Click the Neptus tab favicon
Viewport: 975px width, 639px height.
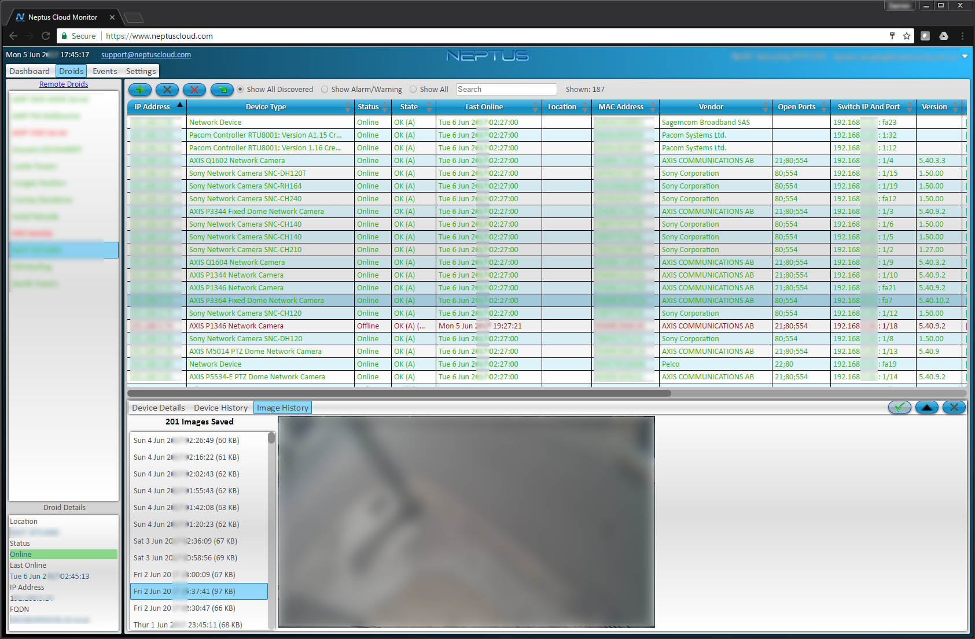[x=20, y=17]
